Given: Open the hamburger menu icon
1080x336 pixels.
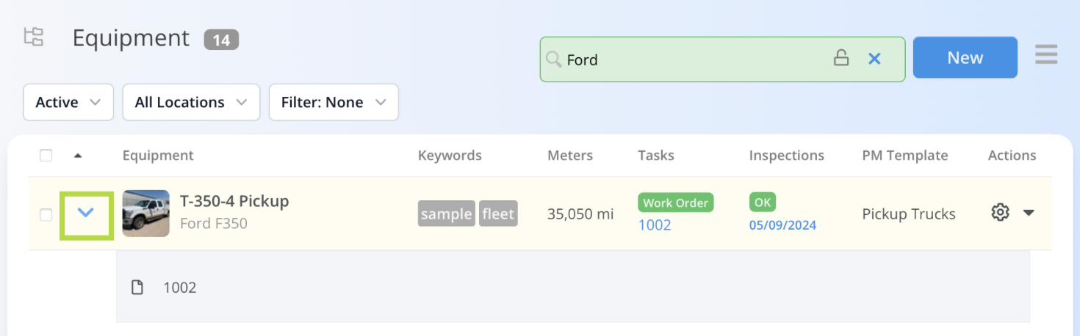Looking at the screenshot, I should (1046, 55).
